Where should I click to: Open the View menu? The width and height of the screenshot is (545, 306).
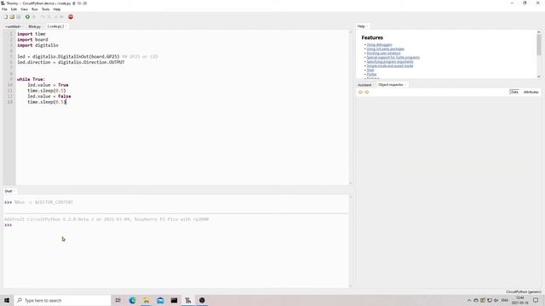[x=24, y=9]
